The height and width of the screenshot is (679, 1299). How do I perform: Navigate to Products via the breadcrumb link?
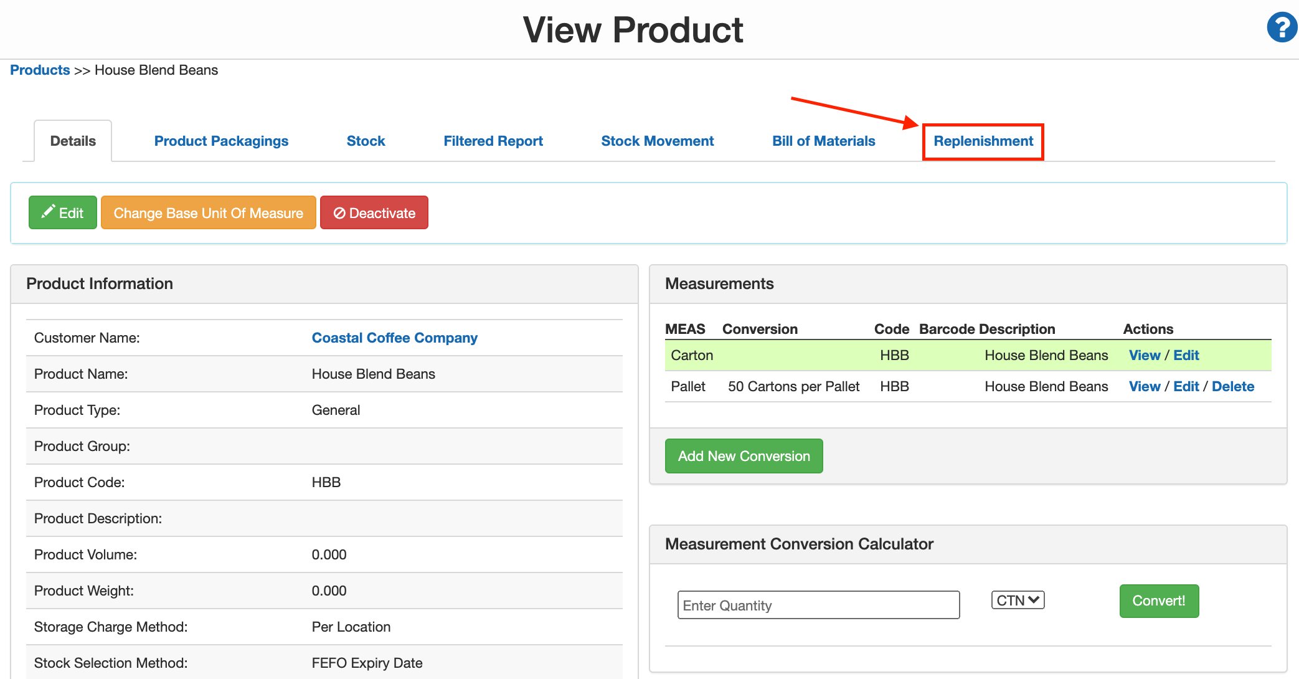[x=39, y=70]
